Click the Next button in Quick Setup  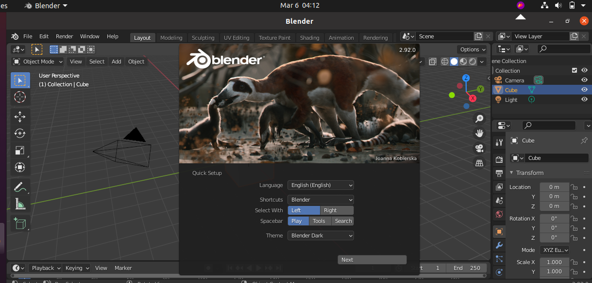[372, 260]
